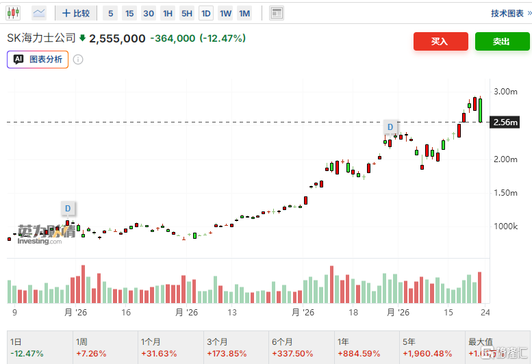The height and width of the screenshot is (364, 532).
Task: Click the date label 18 on the time axis
Action: pyautogui.click(x=353, y=312)
